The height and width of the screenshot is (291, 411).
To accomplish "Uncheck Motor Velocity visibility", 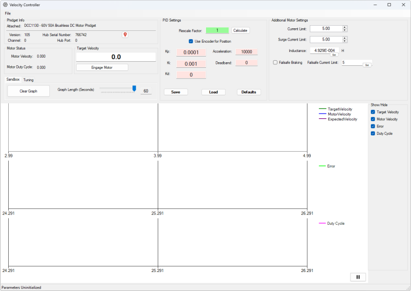I will click(373, 119).
